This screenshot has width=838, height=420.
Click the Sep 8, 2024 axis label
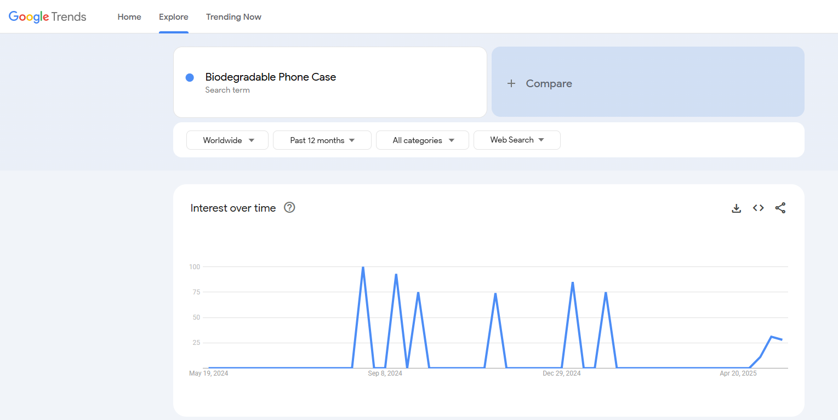pyautogui.click(x=385, y=373)
